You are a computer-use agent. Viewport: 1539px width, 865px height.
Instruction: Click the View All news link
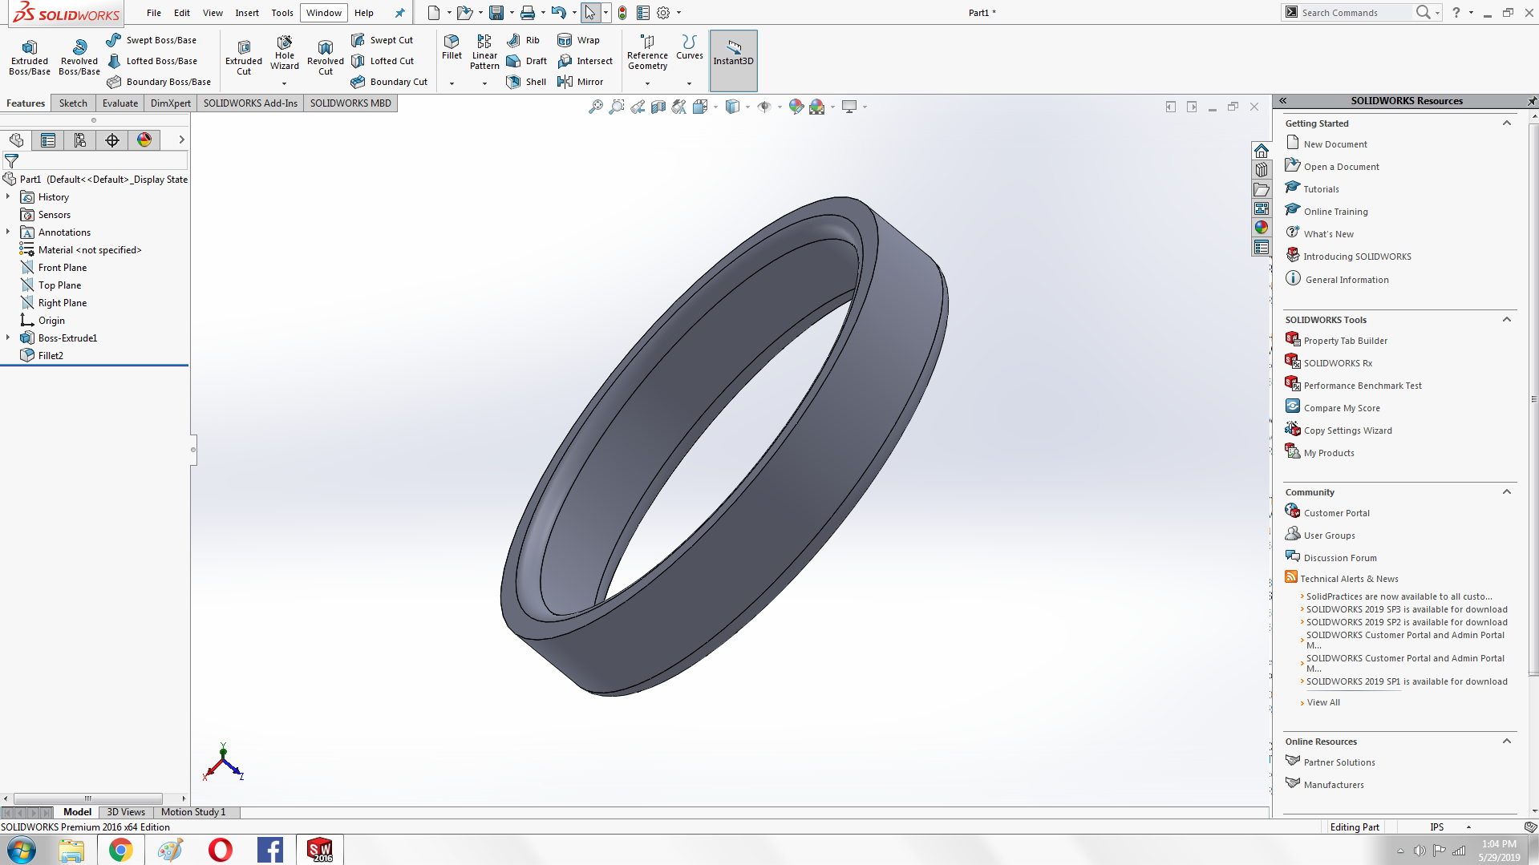(x=1323, y=702)
